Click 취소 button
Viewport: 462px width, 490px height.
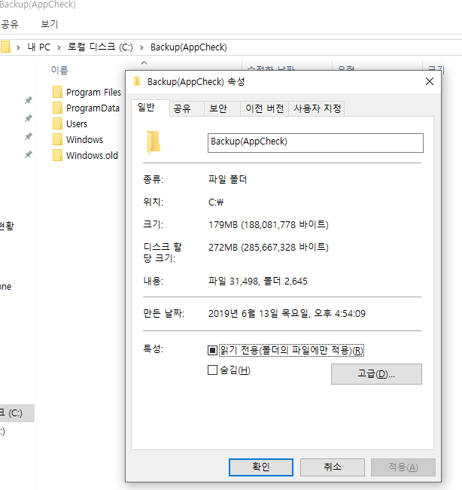(x=333, y=467)
